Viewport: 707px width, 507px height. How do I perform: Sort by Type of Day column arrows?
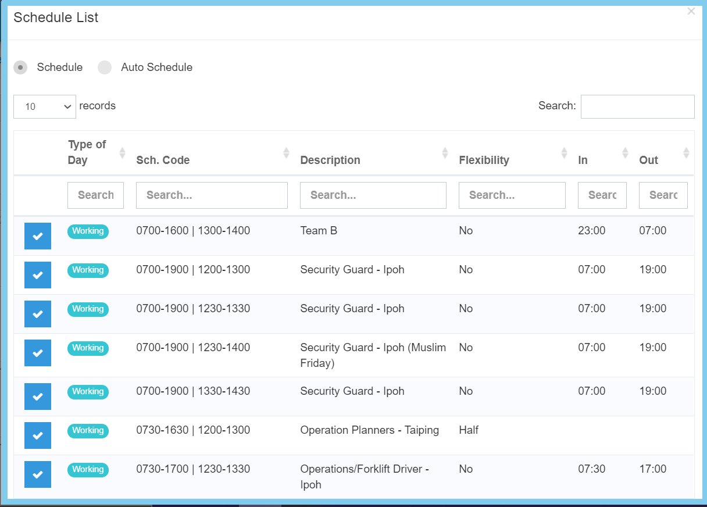(122, 152)
